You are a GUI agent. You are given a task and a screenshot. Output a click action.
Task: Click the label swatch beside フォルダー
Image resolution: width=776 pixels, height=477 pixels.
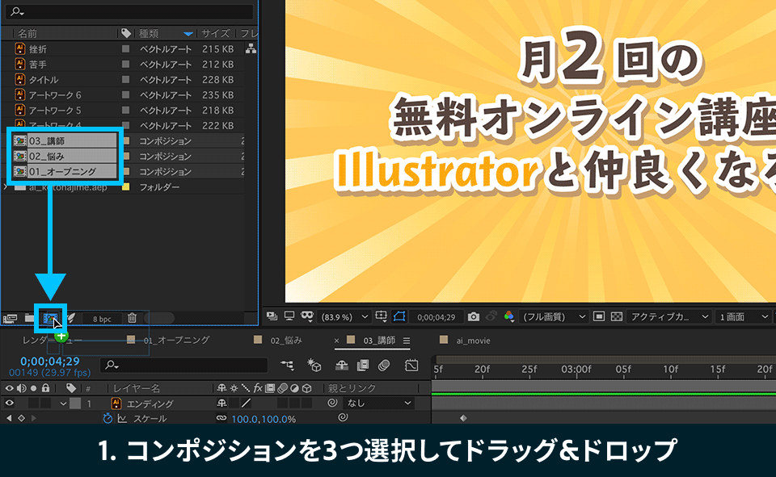coord(126,187)
